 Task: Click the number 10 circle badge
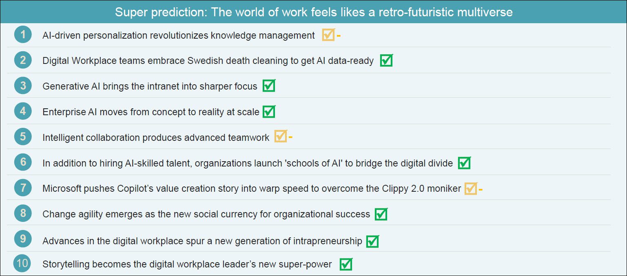click(x=23, y=263)
